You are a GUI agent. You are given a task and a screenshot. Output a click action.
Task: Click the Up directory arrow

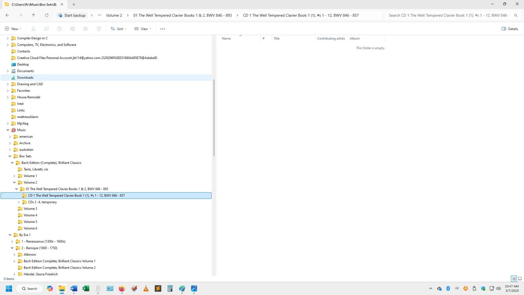pyautogui.click(x=33, y=15)
